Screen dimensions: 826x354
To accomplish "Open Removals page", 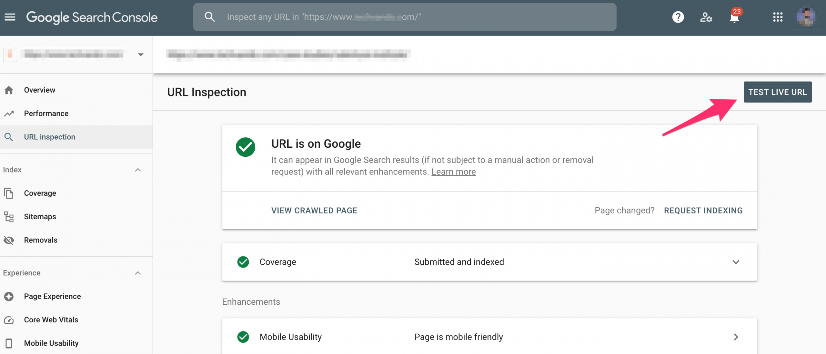I will pos(76,240).
